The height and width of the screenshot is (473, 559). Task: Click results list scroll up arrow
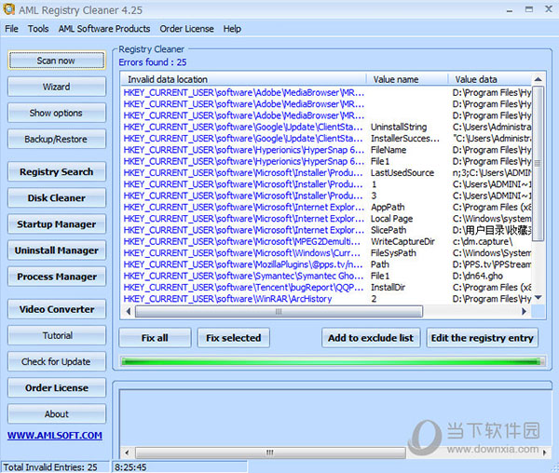pos(538,79)
